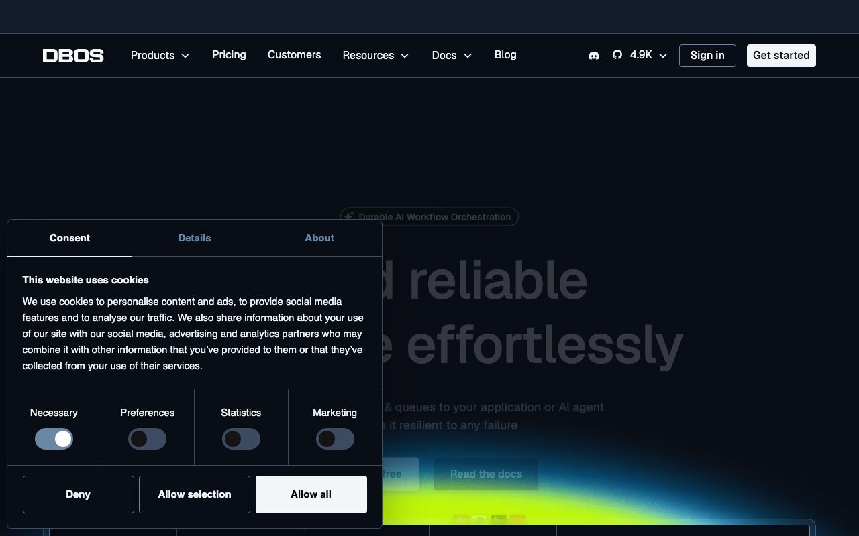This screenshot has height=536, width=859.
Task: Switch to the Consent tab
Action: point(70,238)
